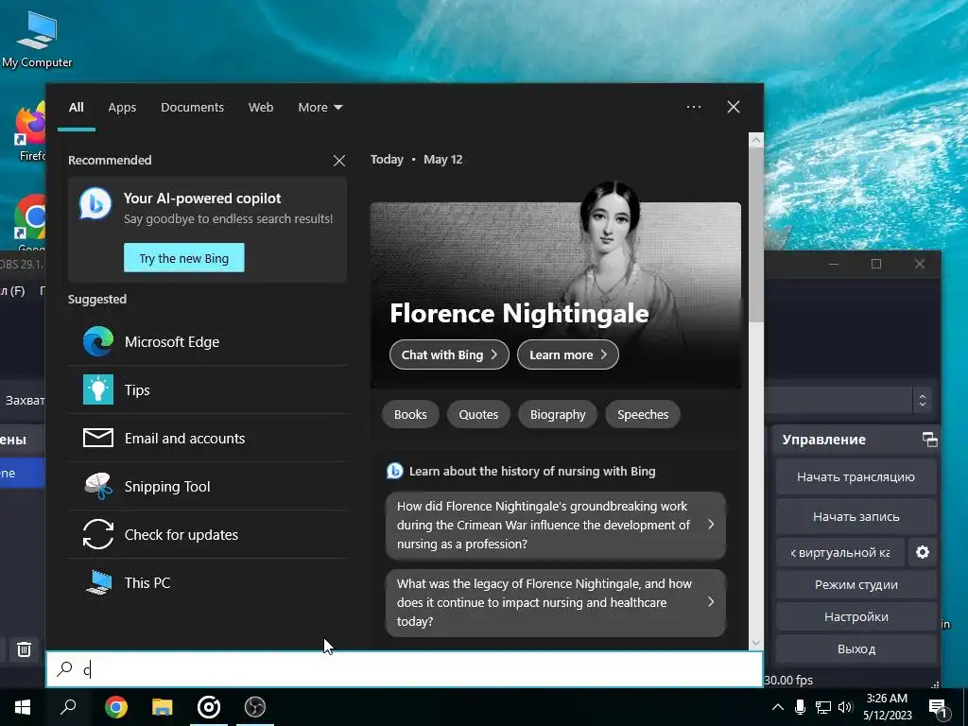Switch to the Apps search tab
968x726 pixels.
[x=122, y=108]
